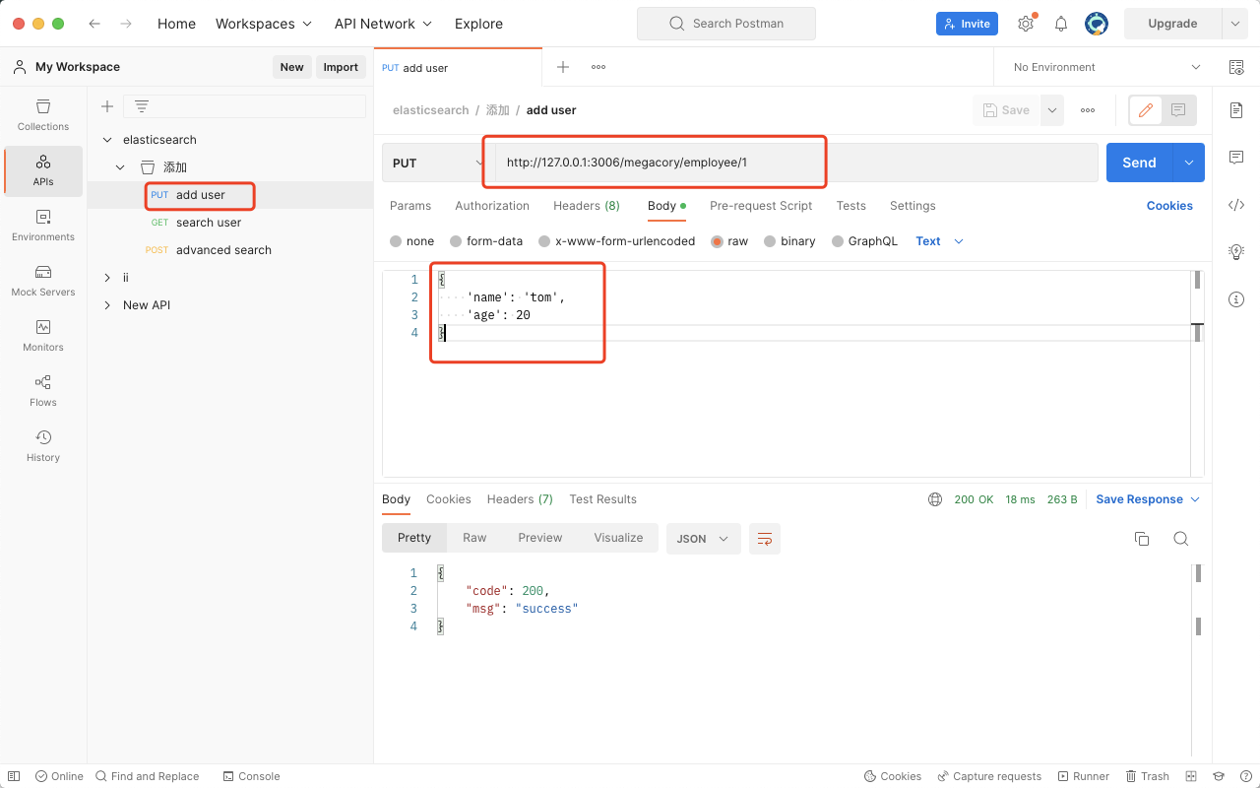Open the Text body type dropdown
Screen dimensions: 1260x788
936,240
